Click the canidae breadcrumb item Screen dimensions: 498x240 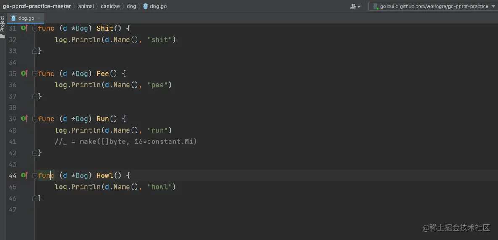click(x=110, y=6)
